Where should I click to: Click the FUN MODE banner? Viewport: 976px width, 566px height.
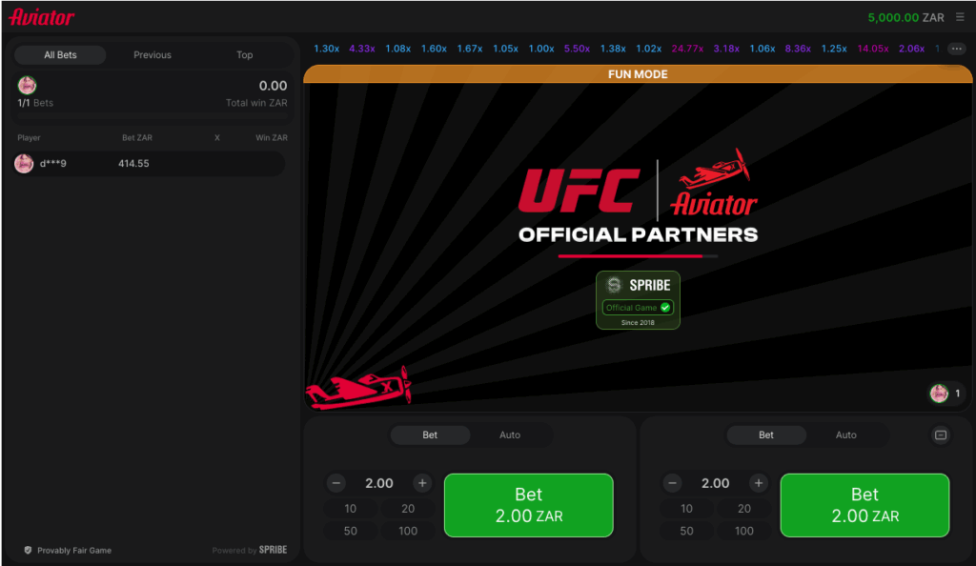(638, 74)
